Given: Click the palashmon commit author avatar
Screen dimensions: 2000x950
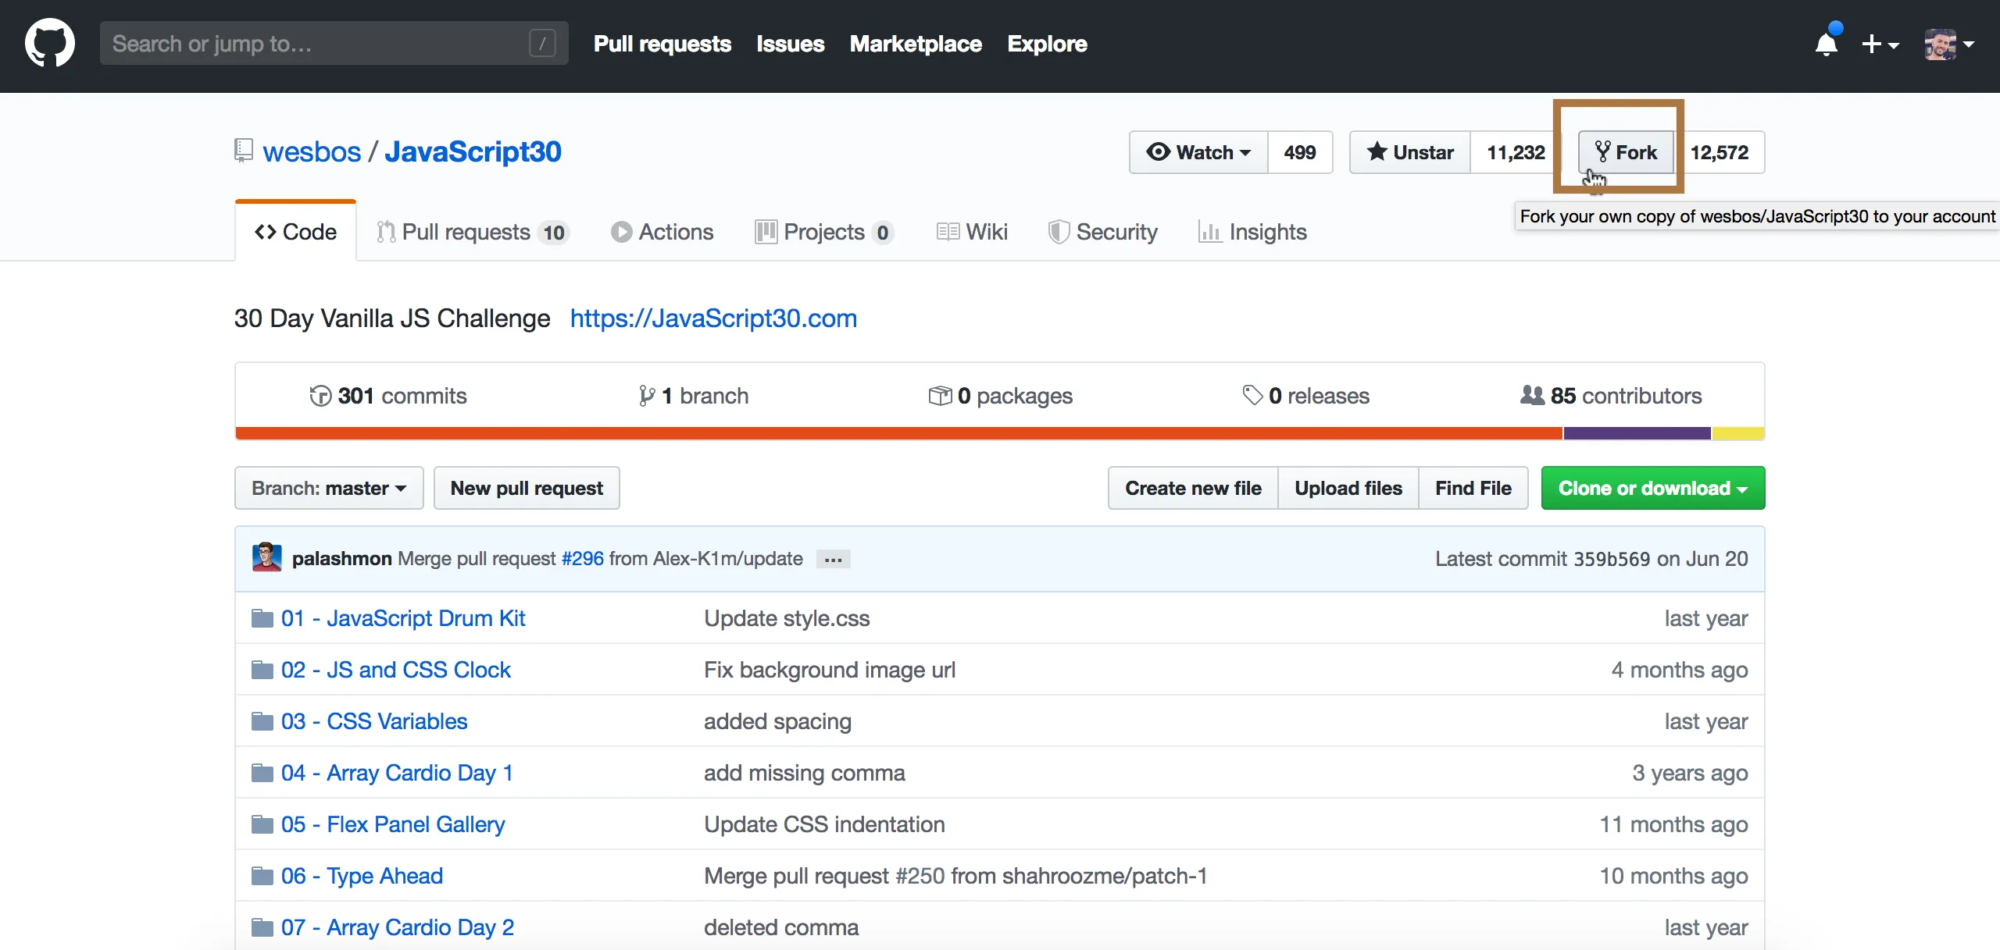Looking at the screenshot, I should coord(266,558).
